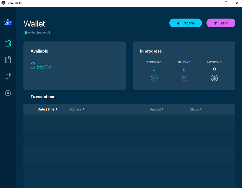The height and width of the screenshot is (188, 242).
Task: Click the RECEIVING label
Action: (x=154, y=62)
